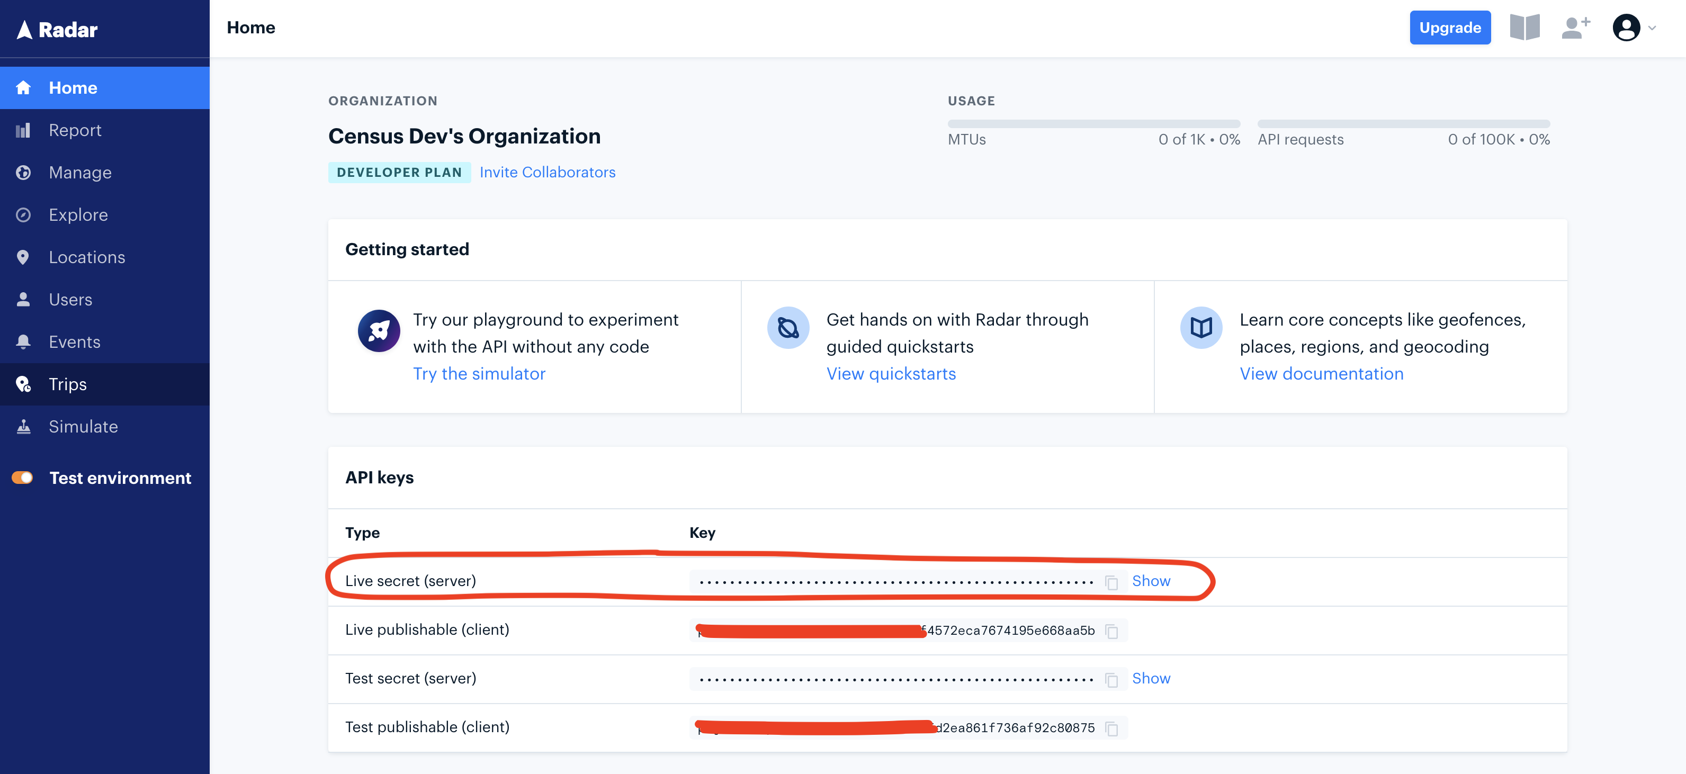This screenshot has height=774, width=1686.
Task: Go to Locations in the sidebar
Action: coord(86,257)
